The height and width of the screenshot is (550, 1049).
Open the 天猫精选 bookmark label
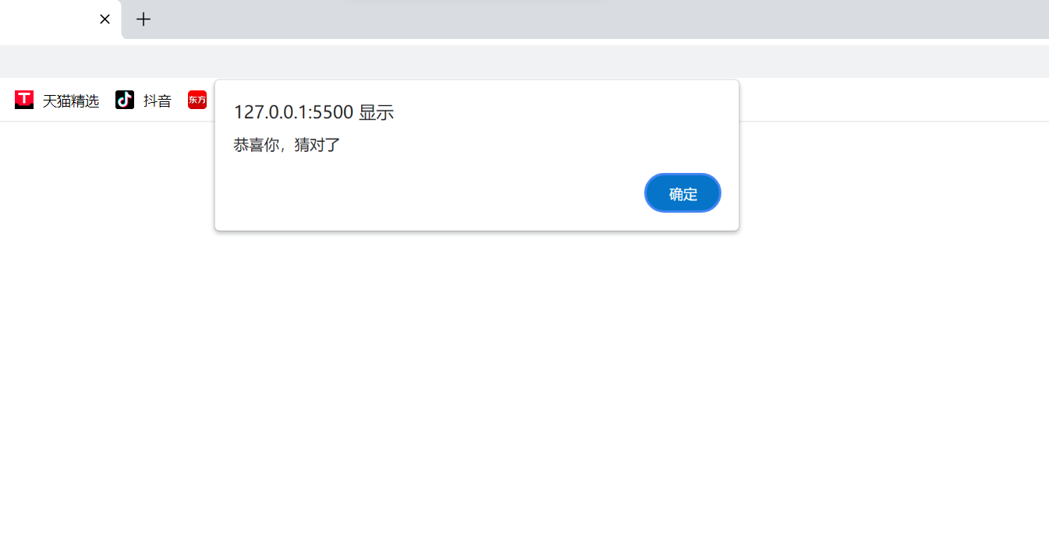pyautogui.click(x=71, y=100)
